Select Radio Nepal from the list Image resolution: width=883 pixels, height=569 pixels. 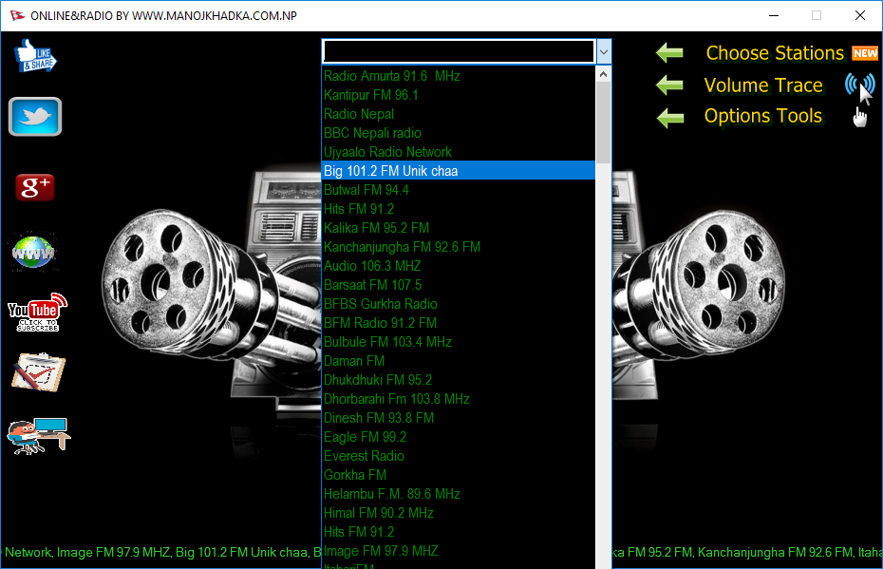pyautogui.click(x=459, y=114)
